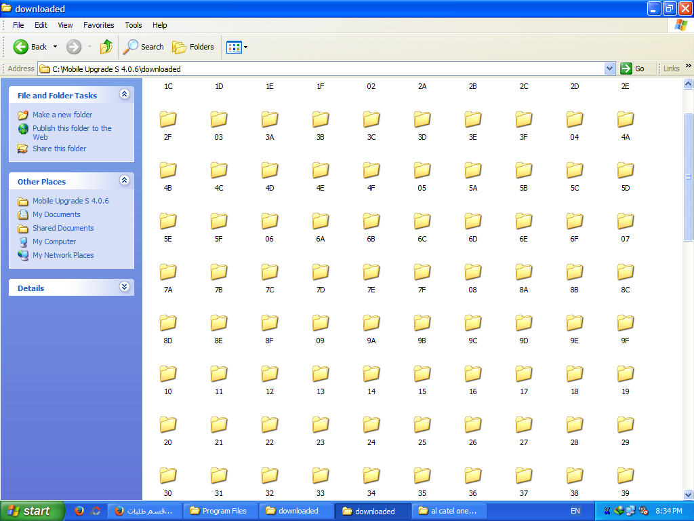Click the Windows start button
Viewport: 694px width, 521px height.
click(x=32, y=511)
